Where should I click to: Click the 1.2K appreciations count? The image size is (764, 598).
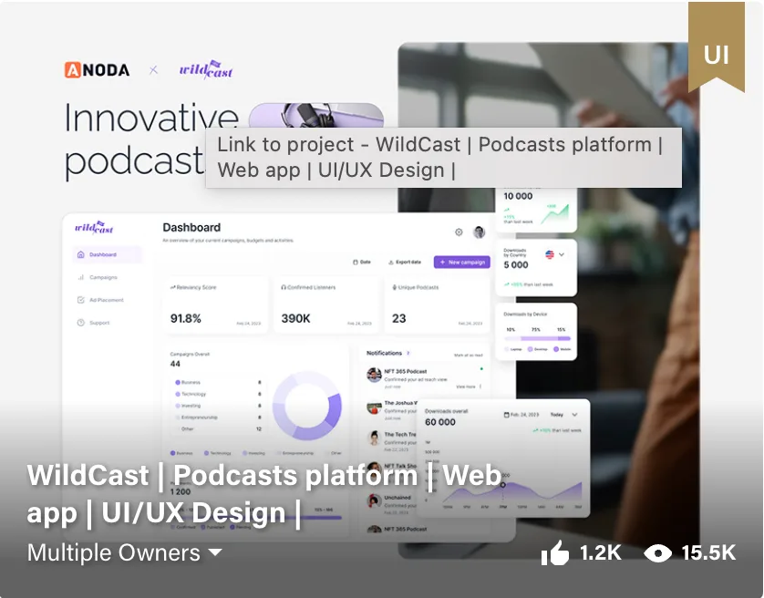[600, 552]
